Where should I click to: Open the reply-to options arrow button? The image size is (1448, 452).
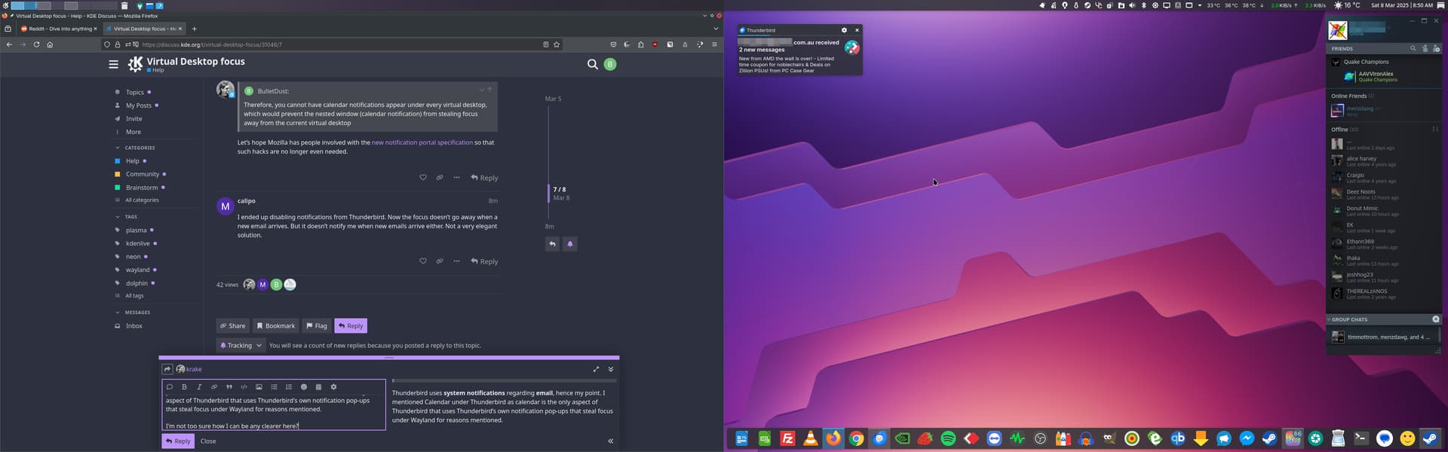pos(167,369)
